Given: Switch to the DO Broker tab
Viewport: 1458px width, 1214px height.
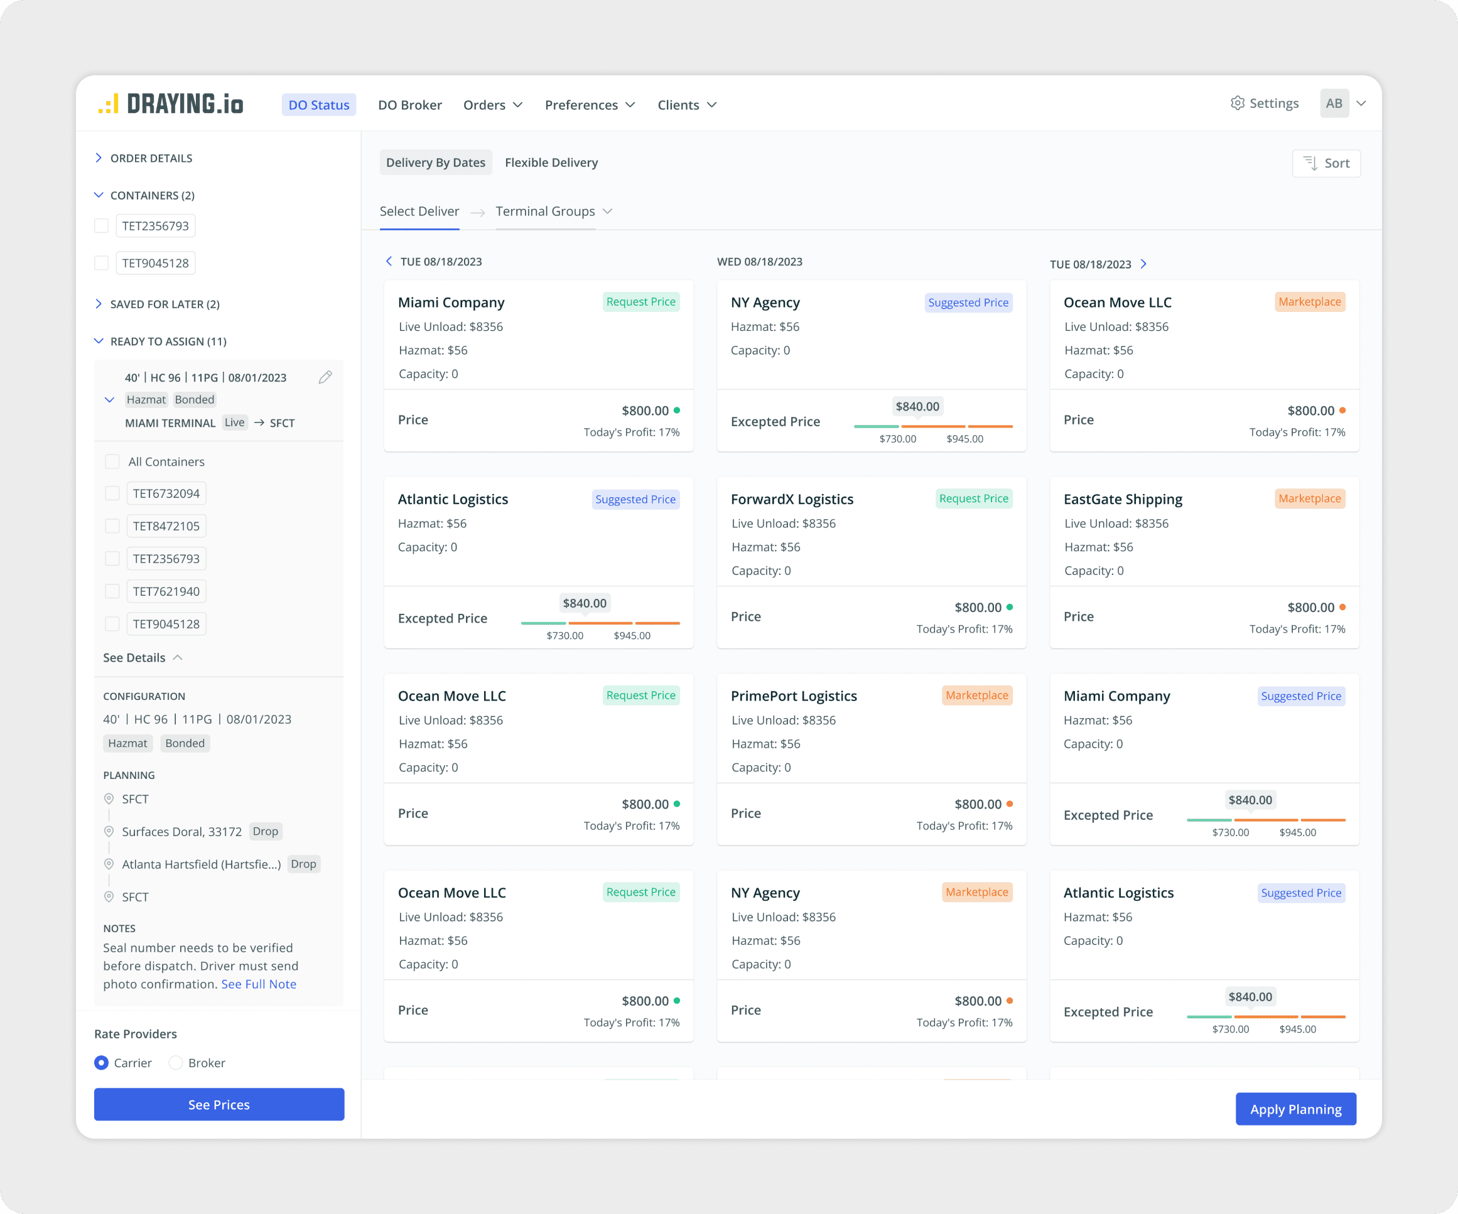Looking at the screenshot, I should [x=409, y=105].
